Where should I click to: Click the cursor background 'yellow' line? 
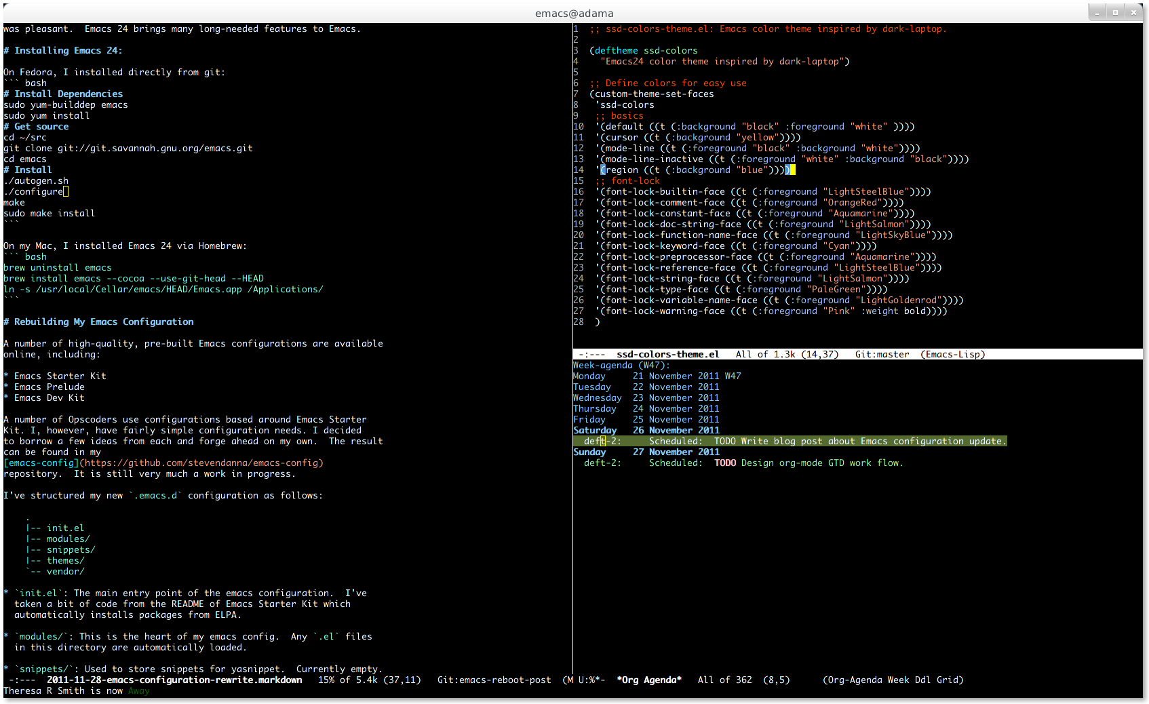(x=698, y=137)
